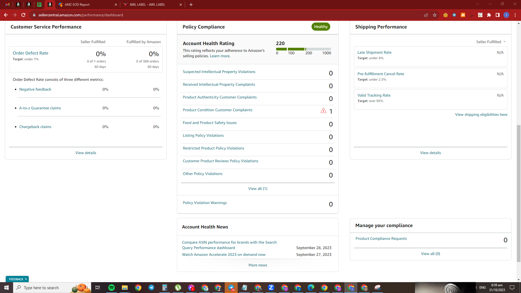
Task: Open Product Condition Customer Complaints
Action: 218,110
